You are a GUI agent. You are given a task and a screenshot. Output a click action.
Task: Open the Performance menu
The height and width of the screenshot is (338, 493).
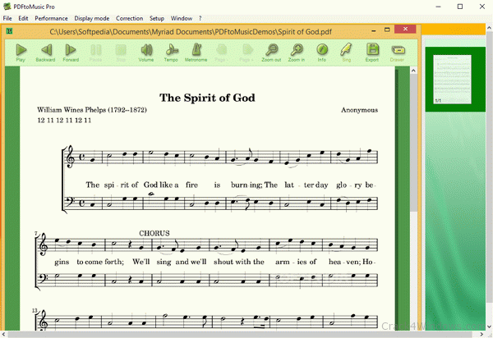tap(51, 18)
